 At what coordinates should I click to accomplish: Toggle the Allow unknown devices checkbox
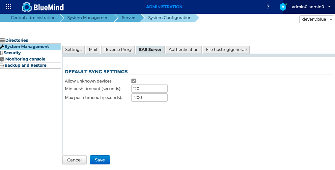click(134, 81)
